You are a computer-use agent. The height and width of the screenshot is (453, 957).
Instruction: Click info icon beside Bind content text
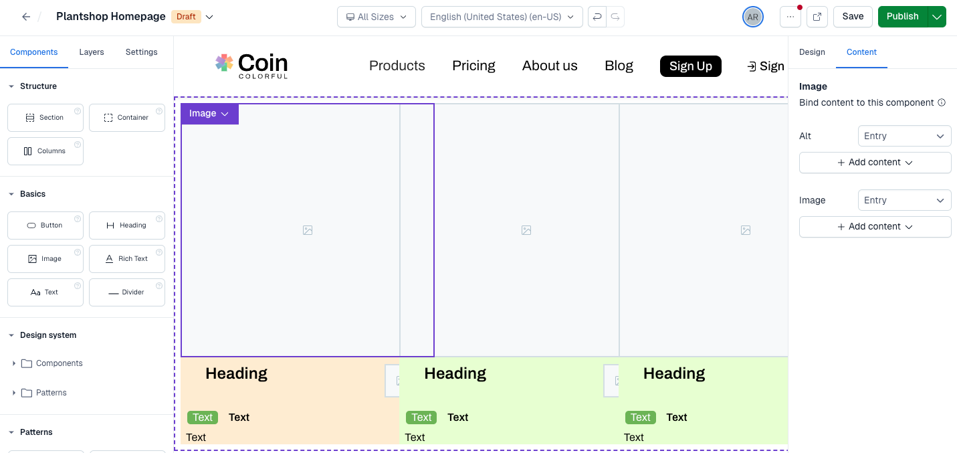pyautogui.click(x=942, y=103)
